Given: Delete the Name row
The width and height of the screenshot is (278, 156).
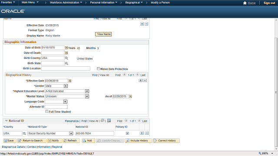Looking at the screenshot, I should pos(146,24).
